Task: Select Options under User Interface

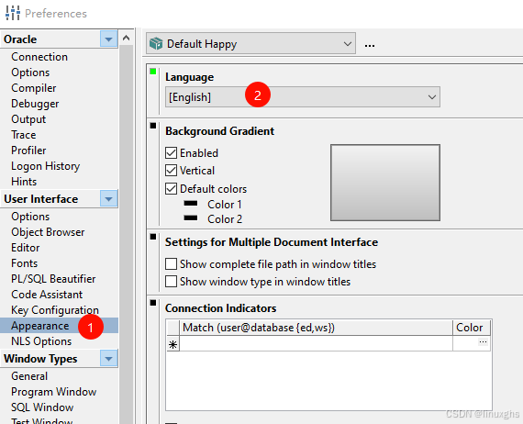Action: tap(30, 217)
